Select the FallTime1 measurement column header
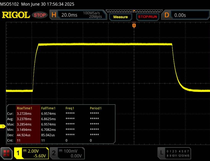 tap(48, 108)
